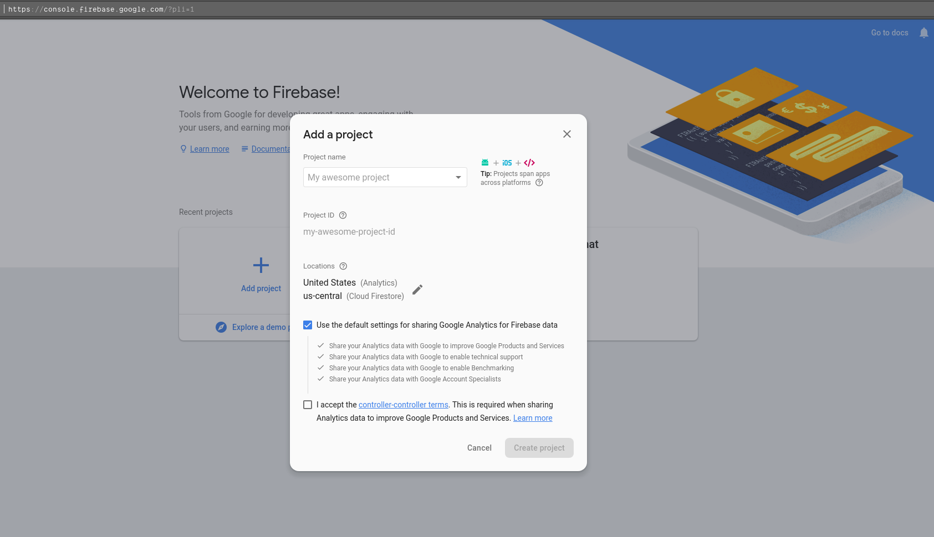Screen dimensions: 934x537
Task: Close the Add a project dialog
Action: (566, 134)
